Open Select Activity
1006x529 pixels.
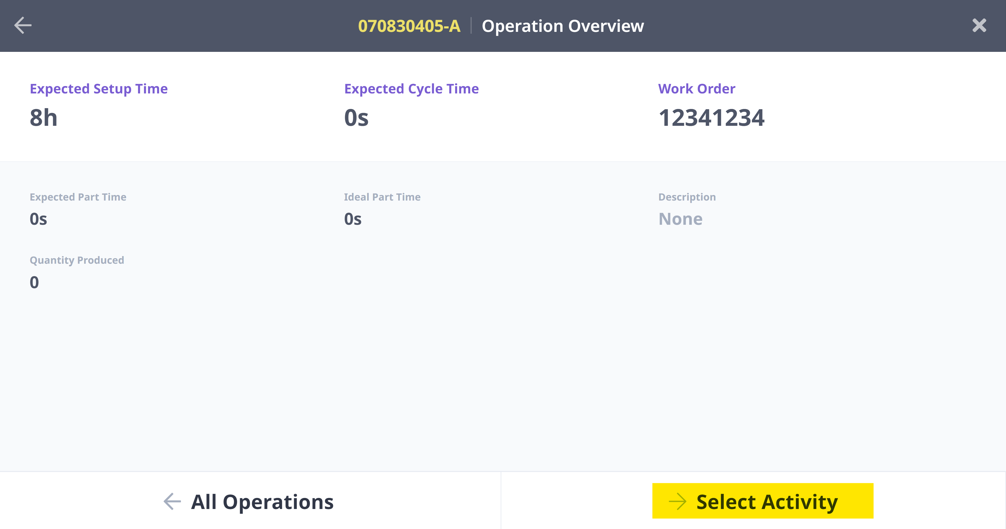click(x=763, y=501)
